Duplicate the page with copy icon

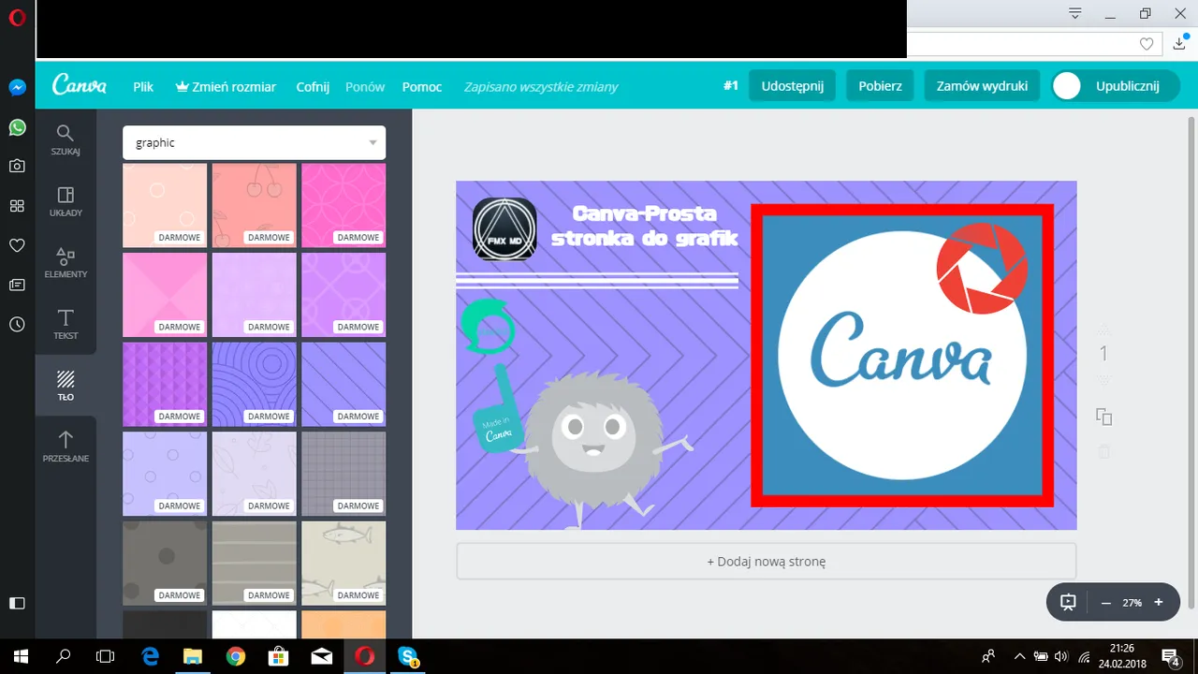[1103, 417]
